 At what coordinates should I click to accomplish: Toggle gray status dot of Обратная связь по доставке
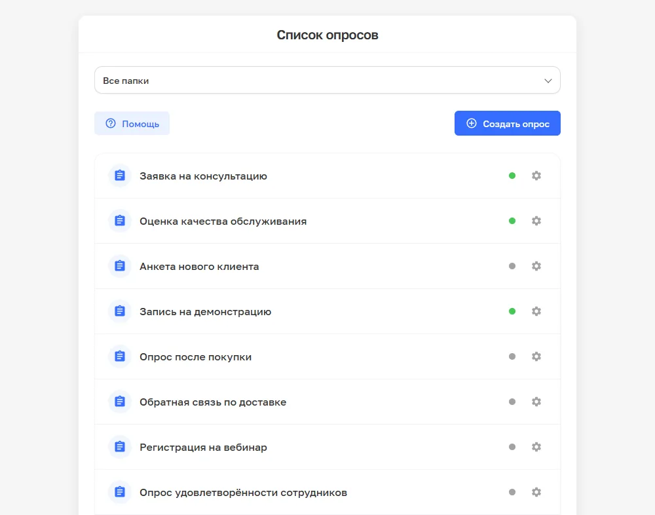click(512, 402)
